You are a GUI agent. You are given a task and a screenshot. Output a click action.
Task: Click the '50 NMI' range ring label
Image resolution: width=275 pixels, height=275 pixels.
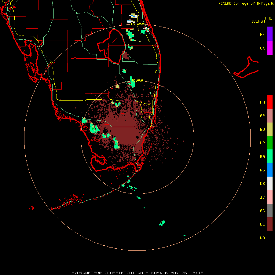pos(137,81)
